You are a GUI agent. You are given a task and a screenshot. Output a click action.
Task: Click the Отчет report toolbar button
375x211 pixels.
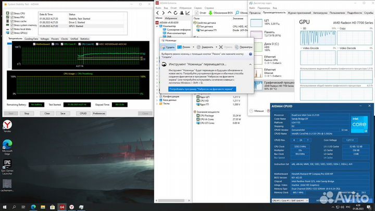201,13
